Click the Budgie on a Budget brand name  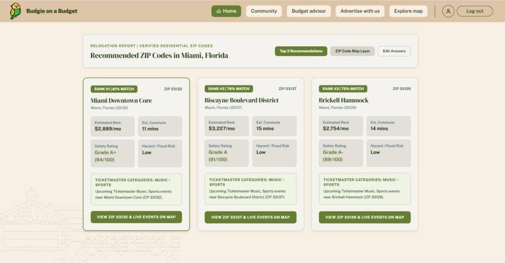51,11
